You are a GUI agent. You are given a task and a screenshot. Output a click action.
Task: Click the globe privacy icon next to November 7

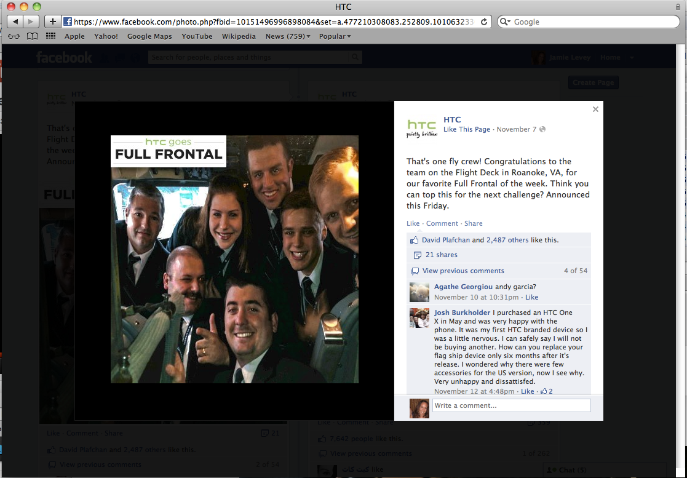pyautogui.click(x=542, y=129)
